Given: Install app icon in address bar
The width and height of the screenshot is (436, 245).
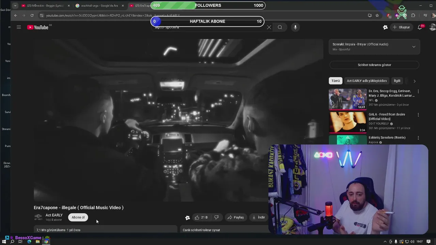Looking at the screenshot, I should pyautogui.click(x=370, y=15).
